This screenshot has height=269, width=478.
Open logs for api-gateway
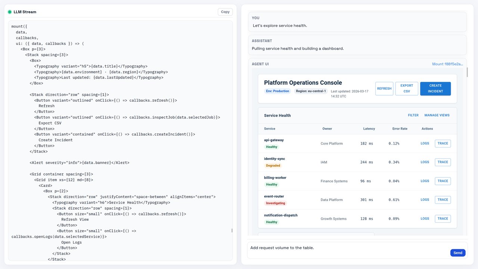click(x=425, y=143)
